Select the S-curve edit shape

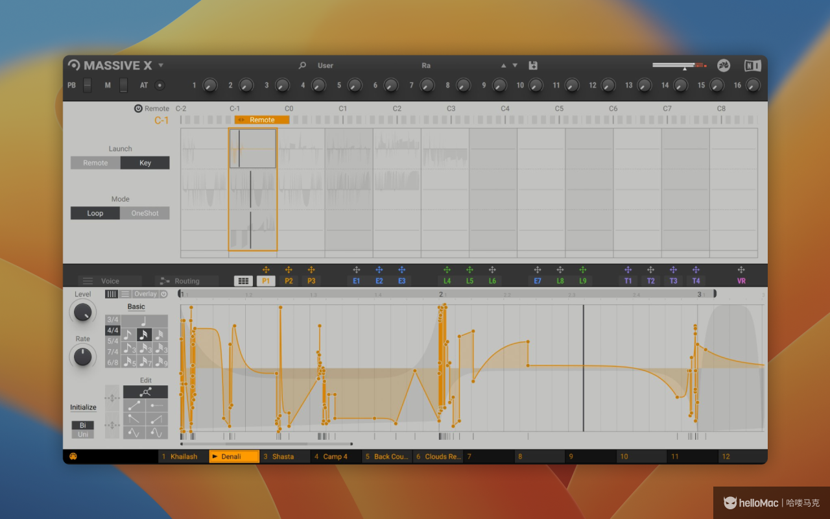pos(134,432)
